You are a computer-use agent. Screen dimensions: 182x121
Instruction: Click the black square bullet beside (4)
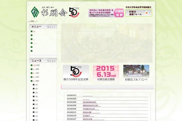tap(34, 96)
